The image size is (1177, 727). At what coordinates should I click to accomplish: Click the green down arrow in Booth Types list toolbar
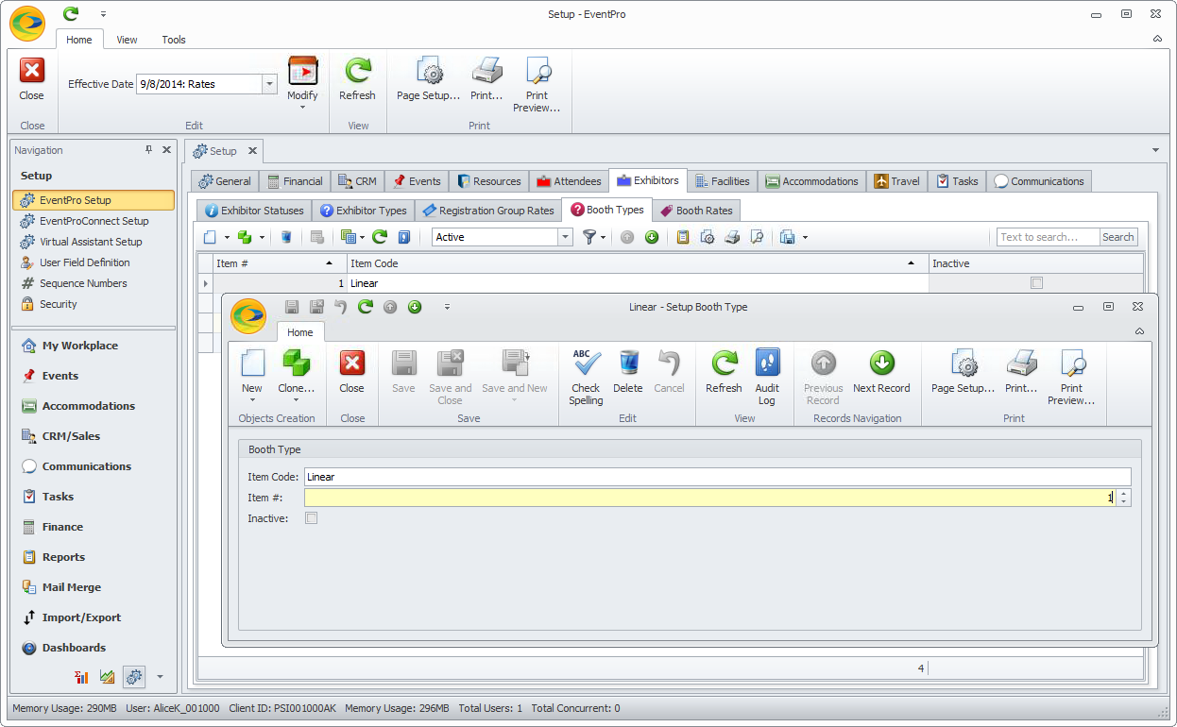click(x=652, y=237)
